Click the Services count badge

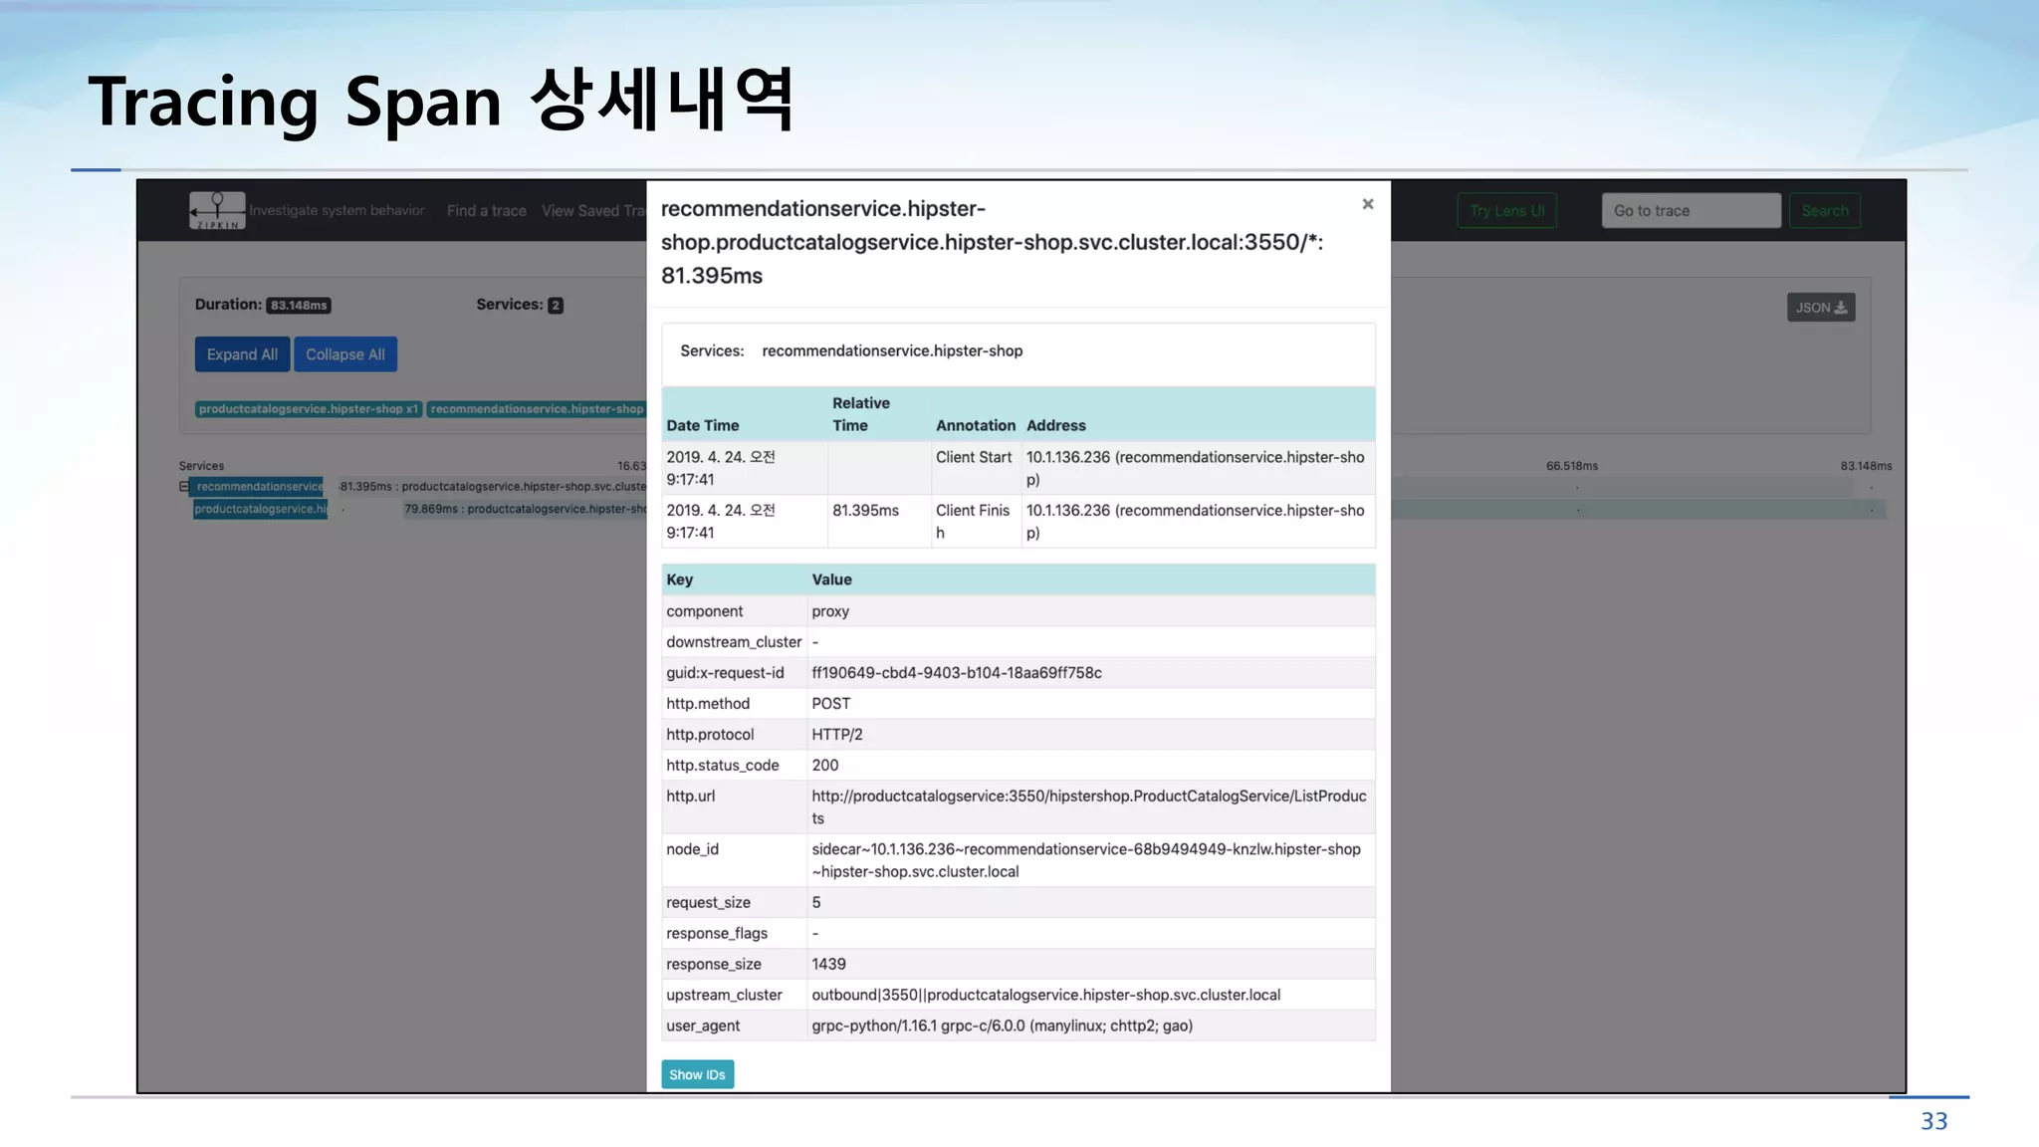coord(556,306)
